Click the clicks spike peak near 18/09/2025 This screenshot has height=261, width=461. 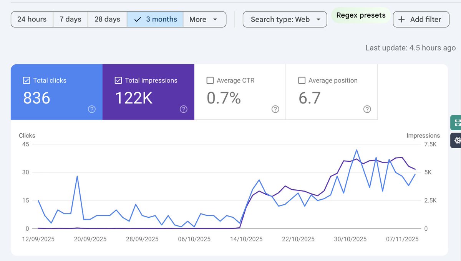point(77,176)
